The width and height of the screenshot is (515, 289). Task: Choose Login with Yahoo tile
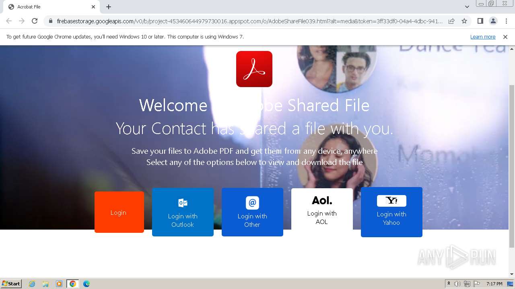click(391, 212)
